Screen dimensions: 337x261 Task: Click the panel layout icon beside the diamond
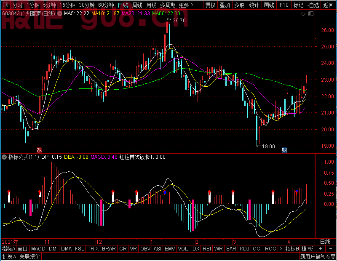pos(311,14)
